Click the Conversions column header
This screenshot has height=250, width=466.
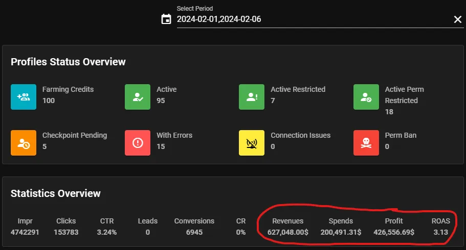[x=194, y=221]
